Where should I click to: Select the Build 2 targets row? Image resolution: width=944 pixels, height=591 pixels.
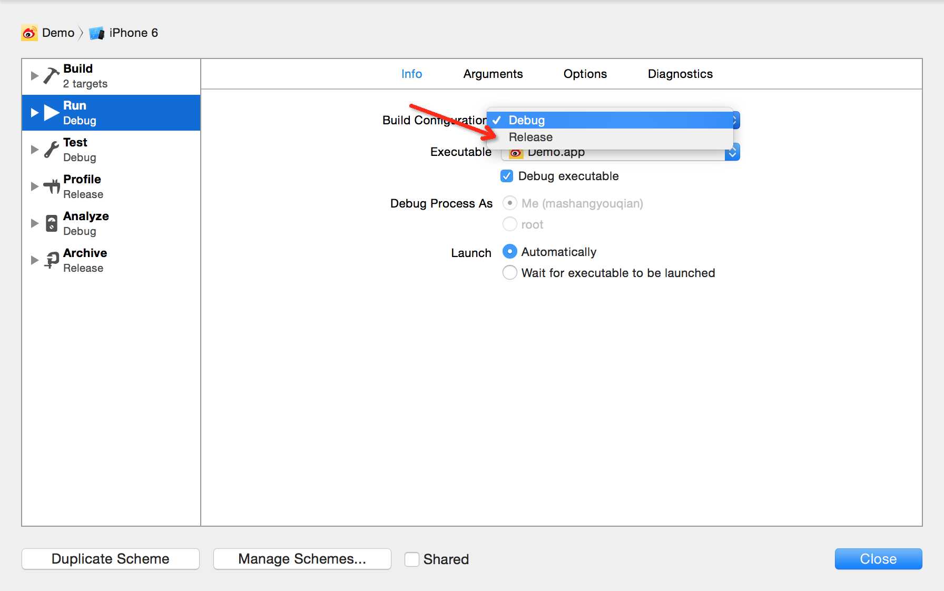point(111,76)
